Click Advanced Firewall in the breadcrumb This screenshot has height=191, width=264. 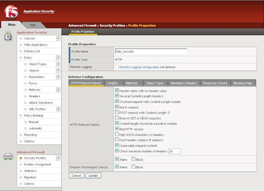point(82,25)
